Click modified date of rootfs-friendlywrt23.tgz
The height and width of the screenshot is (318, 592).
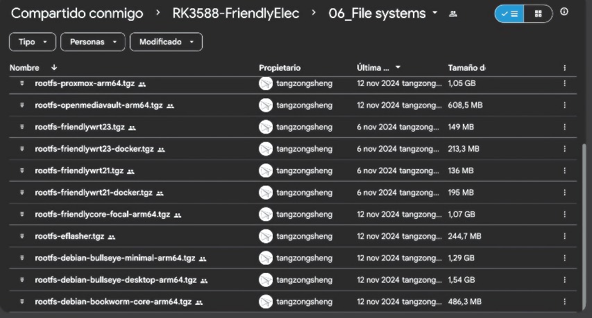click(x=398, y=127)
